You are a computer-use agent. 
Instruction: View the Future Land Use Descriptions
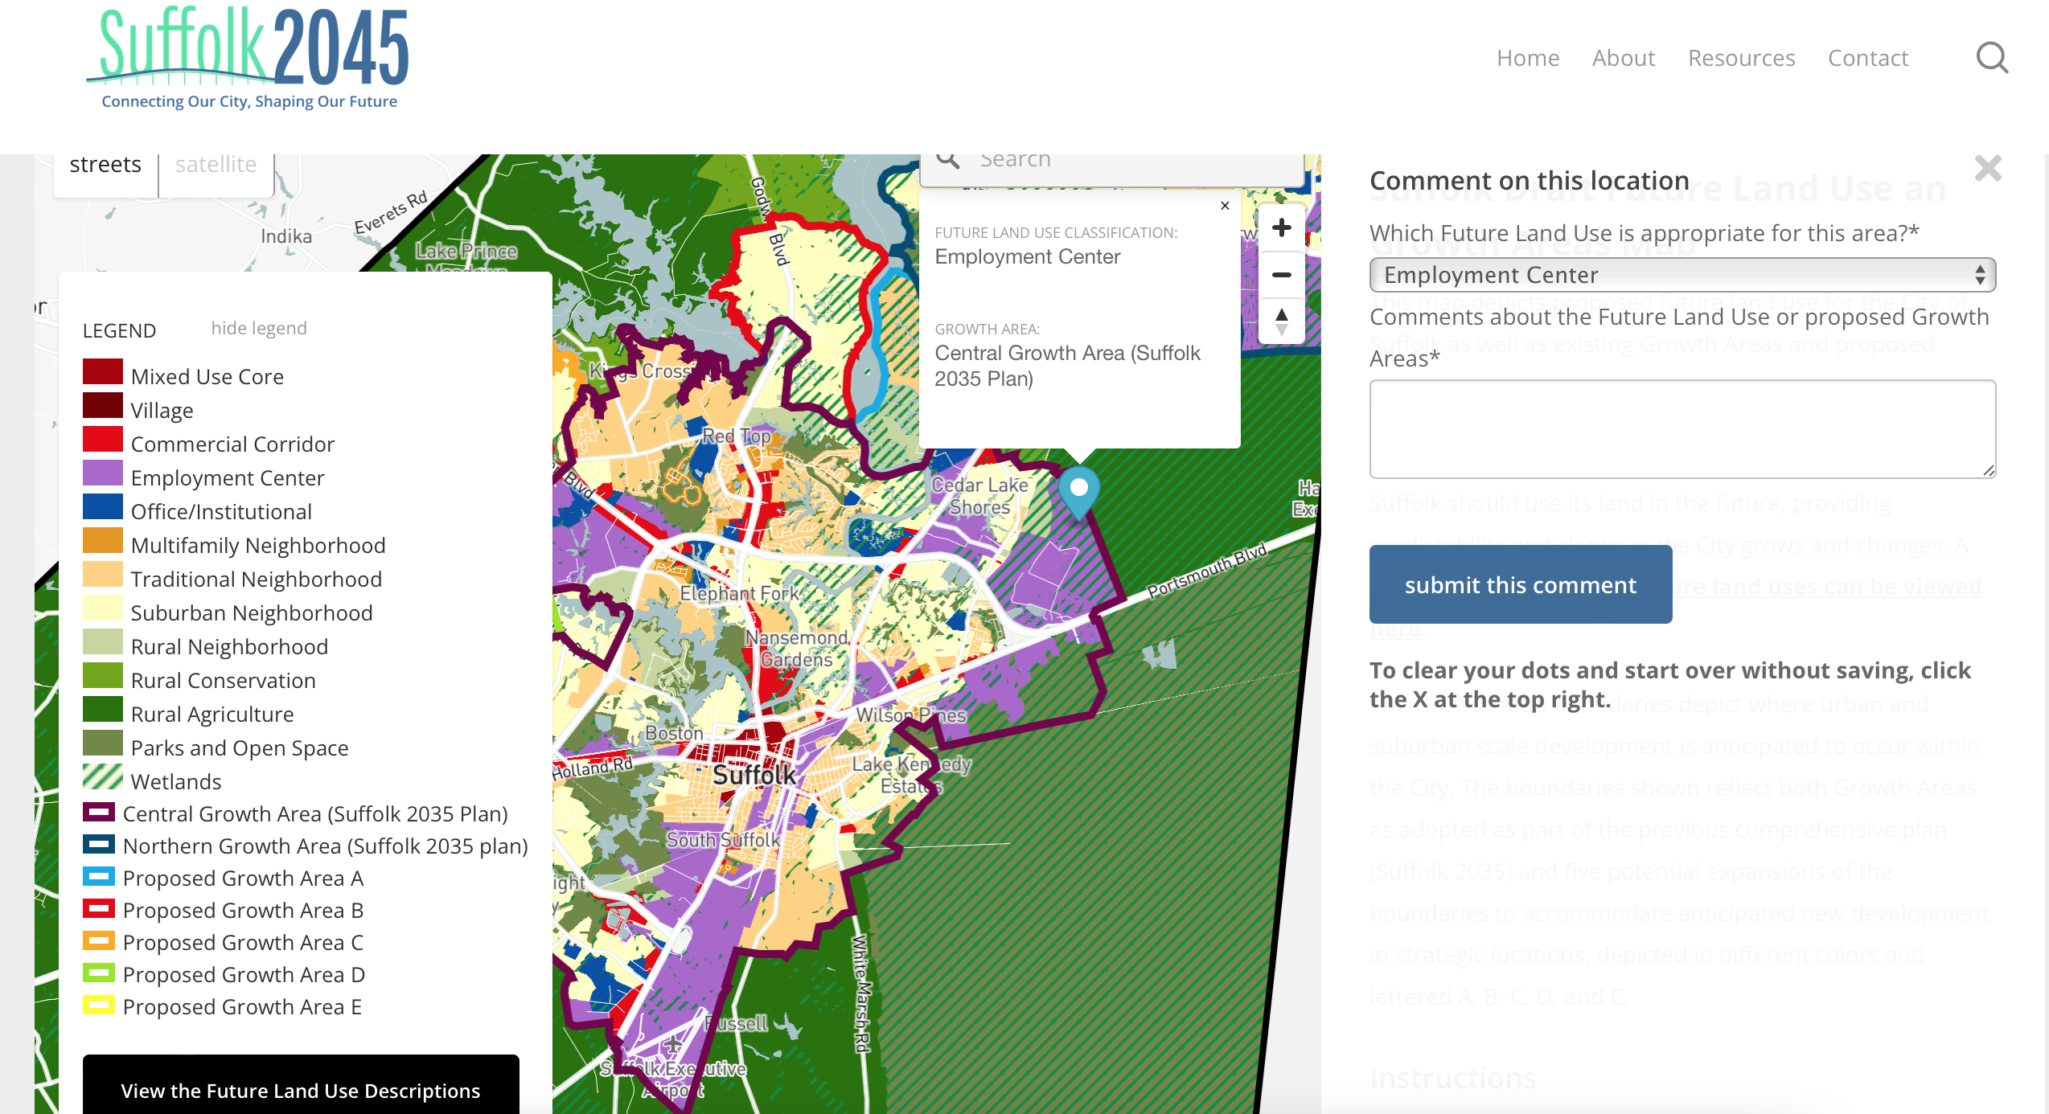[x=300, y=1091]
